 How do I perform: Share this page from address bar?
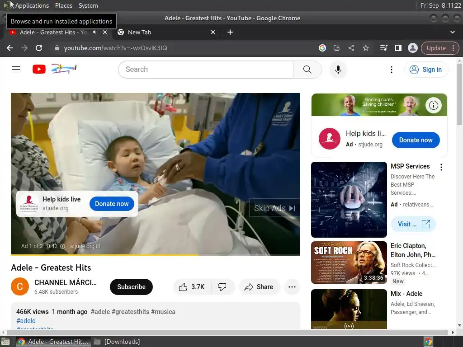[351, 48]
